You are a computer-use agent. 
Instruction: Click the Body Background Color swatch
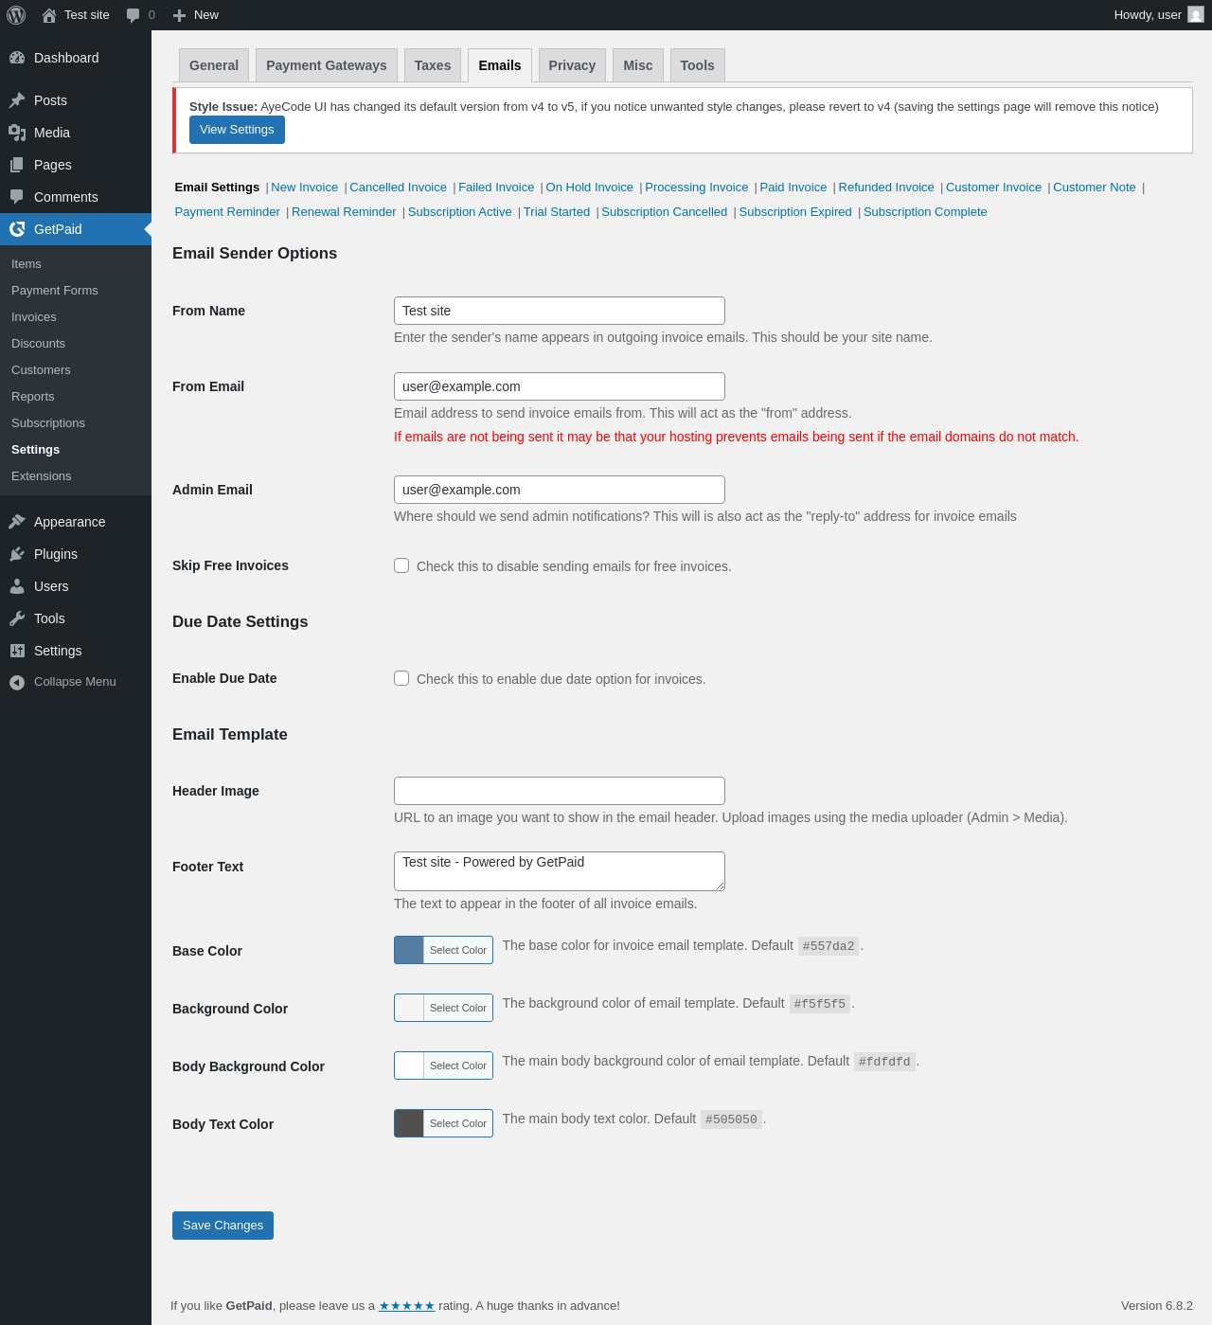409,1065
